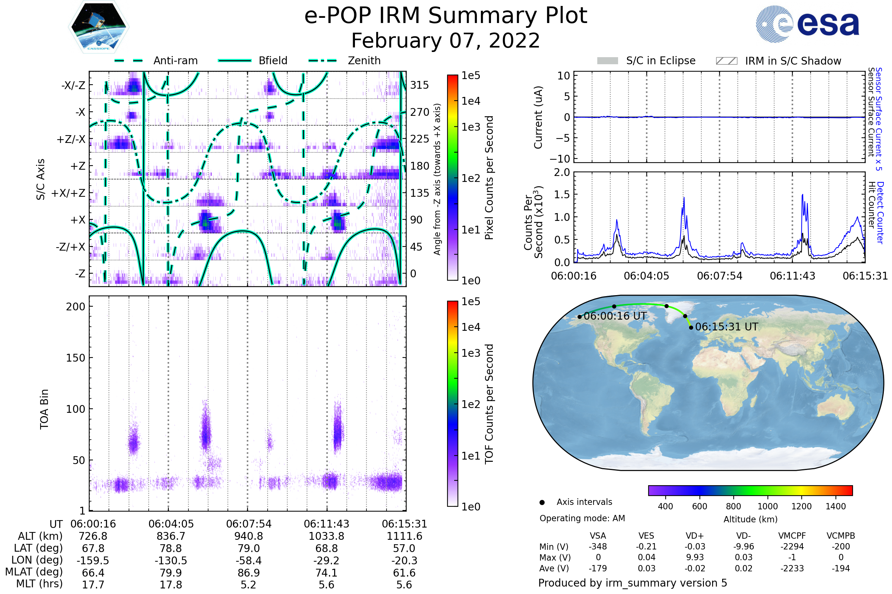Click the CASSIOPE satellite mission logo

(x=98, y=27)
